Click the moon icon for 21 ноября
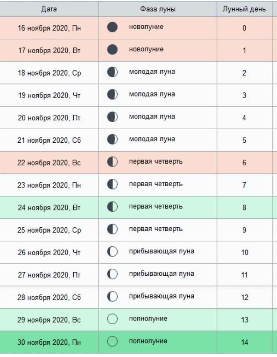 (112, 139)
